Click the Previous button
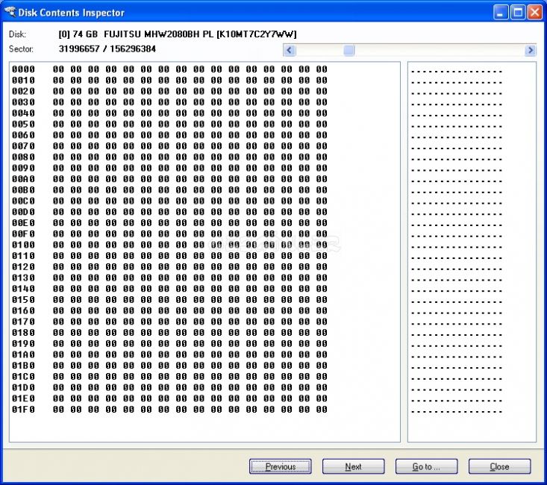This screenshot has width=547, height=485. coord(281,466)
